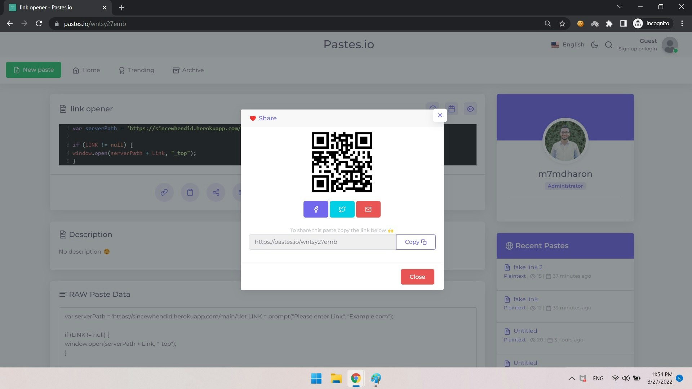Open the English language dropdown
Screen dimensions: 692x389
point(568,45)
